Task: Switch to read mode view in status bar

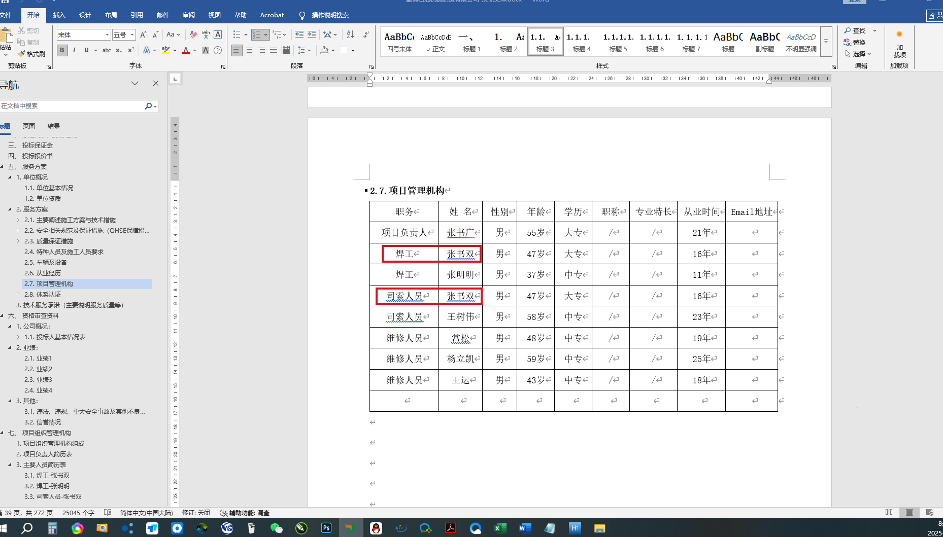Action: [889, 513]
